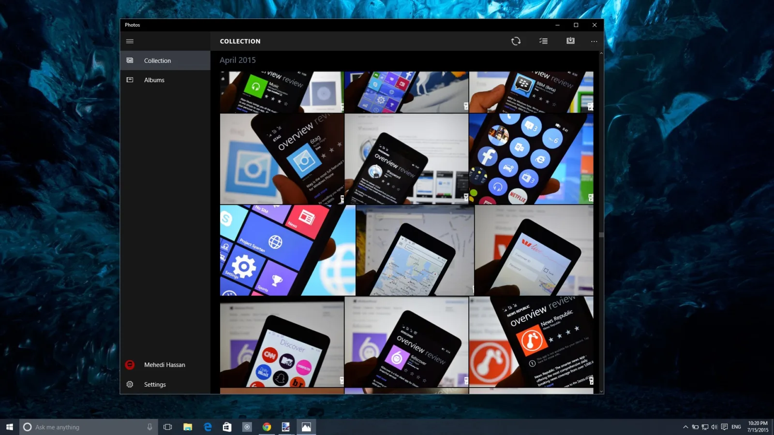Open Mehedi Hassan account entry
This screenshot has width=774, height=435.
165,365
